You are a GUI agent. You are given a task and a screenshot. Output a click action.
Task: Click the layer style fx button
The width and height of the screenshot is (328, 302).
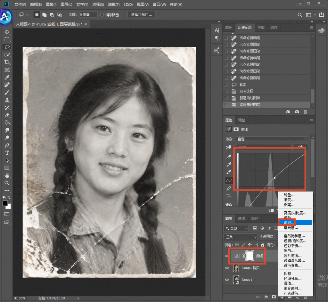tap(266, 297)
